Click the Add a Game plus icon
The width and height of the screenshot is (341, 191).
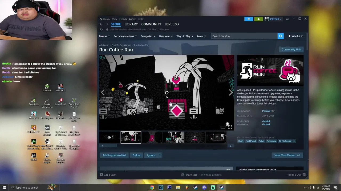(101, 175)
